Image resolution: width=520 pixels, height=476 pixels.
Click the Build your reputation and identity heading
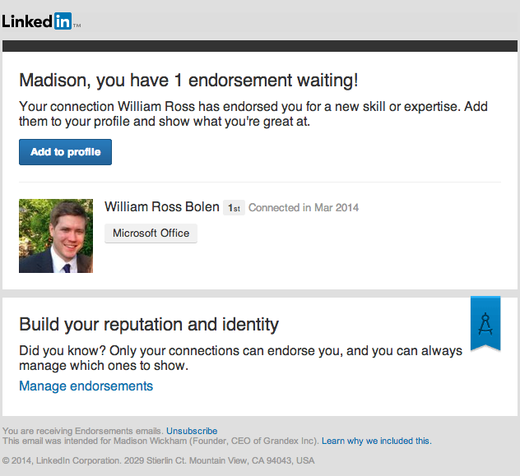pyautogui.click(x=149, y=324)
